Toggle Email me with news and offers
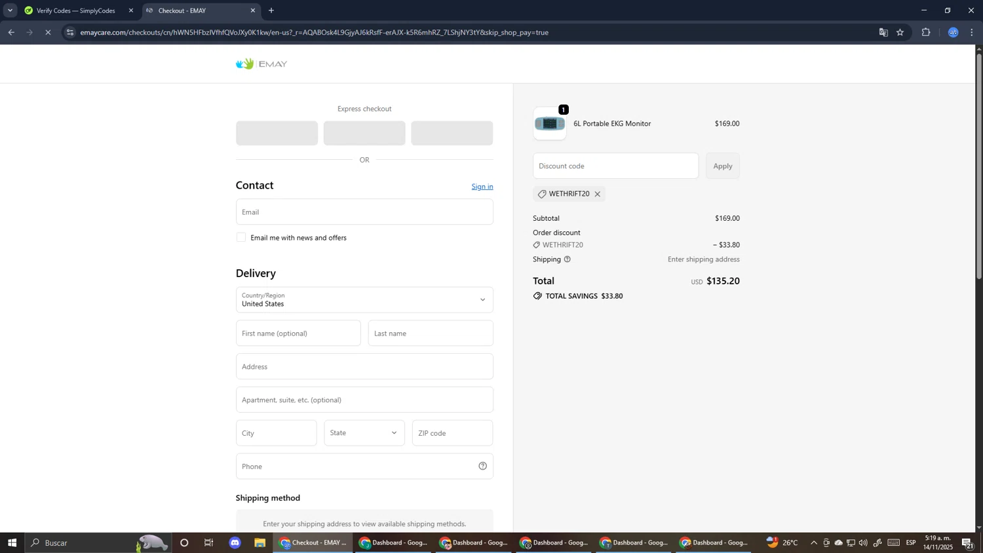 coord(241,237)
